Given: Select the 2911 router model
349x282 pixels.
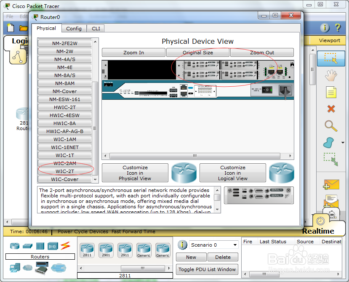Looking at the screenshot, I should (x=125, y=250).
